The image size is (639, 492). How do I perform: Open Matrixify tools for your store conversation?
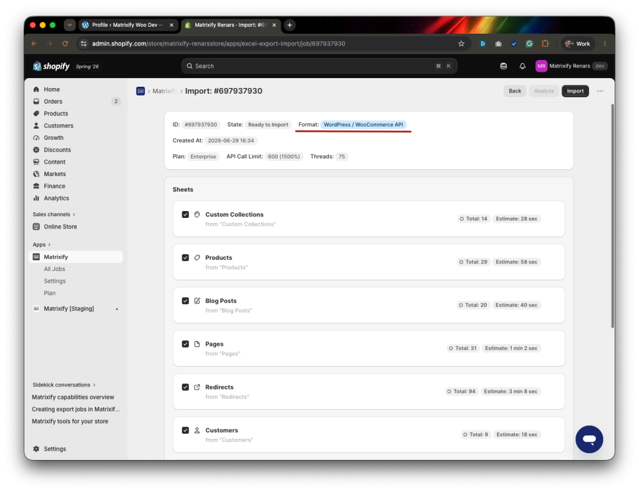tap(70, 421)
